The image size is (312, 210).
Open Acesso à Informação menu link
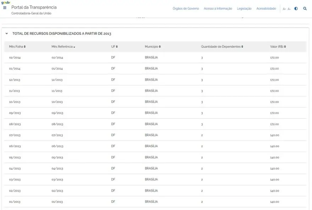point(218,9)
